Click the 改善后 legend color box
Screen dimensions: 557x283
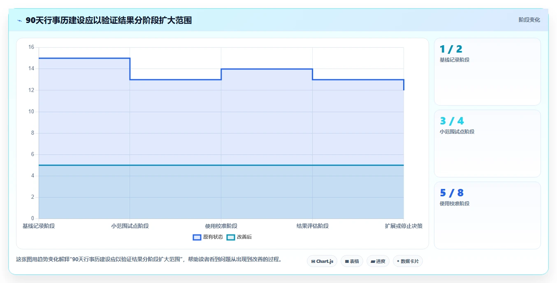[231, 237]
